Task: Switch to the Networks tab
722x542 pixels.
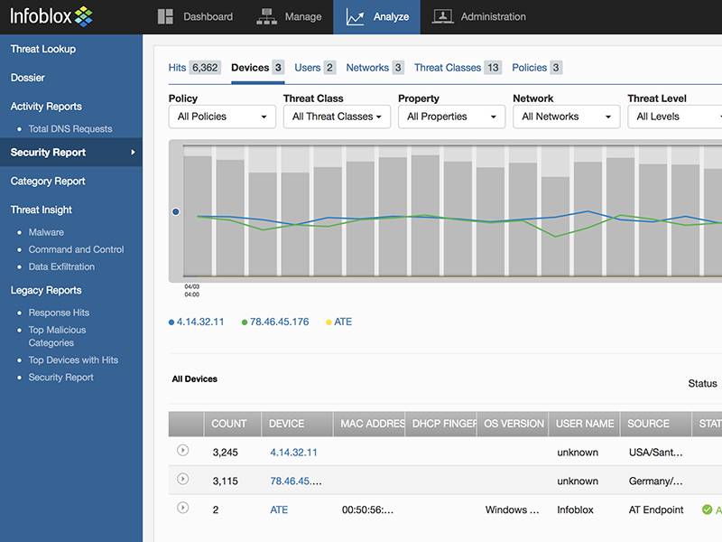Action: coord(375,68)
